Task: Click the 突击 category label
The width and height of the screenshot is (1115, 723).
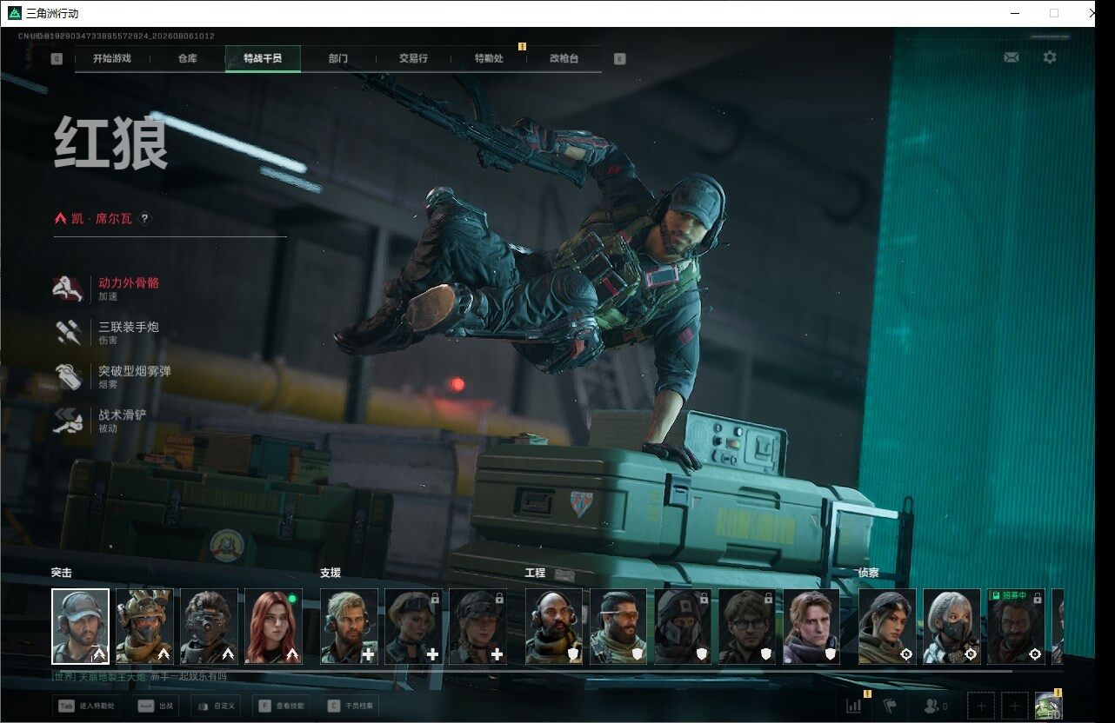Action: click(62, 573)
